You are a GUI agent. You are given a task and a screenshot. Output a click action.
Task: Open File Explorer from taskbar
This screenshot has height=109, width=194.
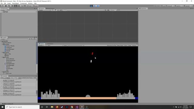point(52,107)
